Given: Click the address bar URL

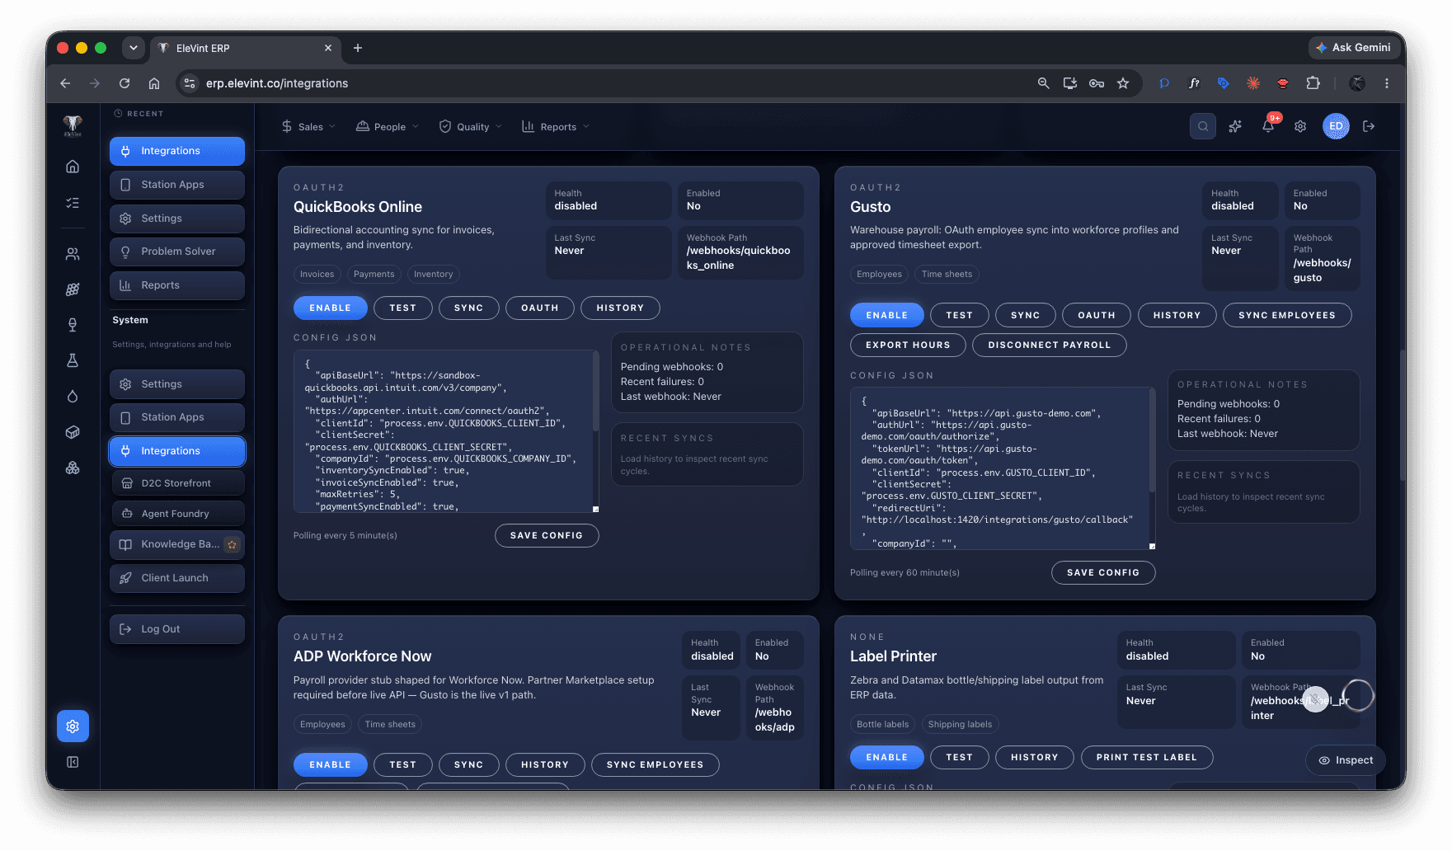Looking at the screenshot, I should [x=277, y=83].
